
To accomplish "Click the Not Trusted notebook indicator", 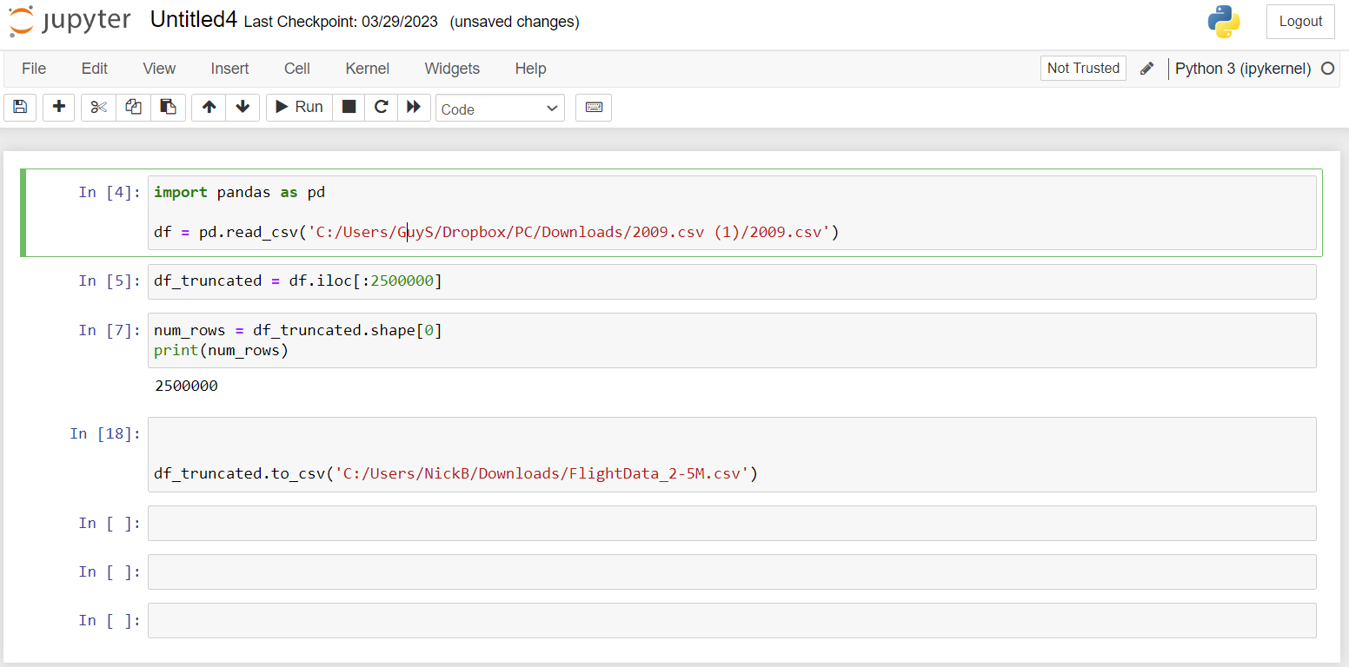I will 1082,68.
